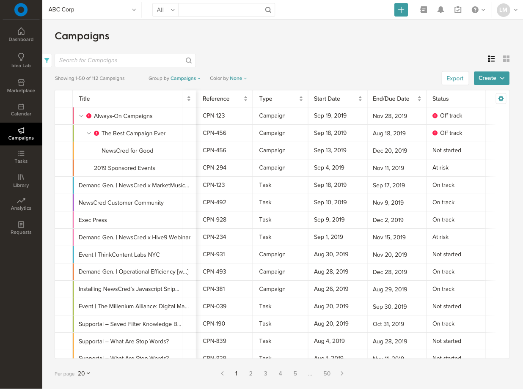Click the pink color bar on Exec Press row
Image resolution: width=523 pixels, height=389 pixels.
(x=73, y=220)
